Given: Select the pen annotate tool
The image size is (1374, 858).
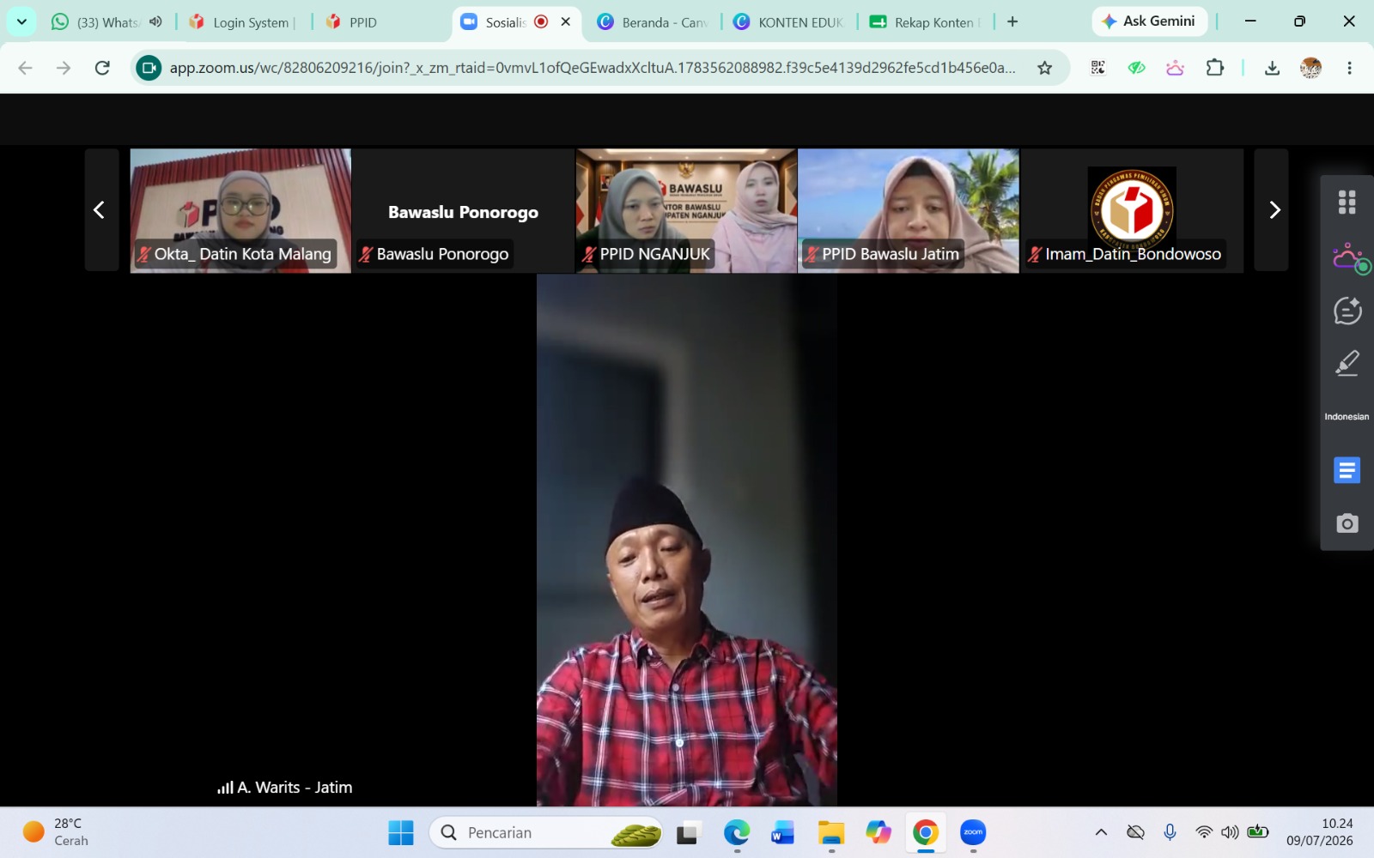Looking at the screenshot, I should click(1347, 364).
